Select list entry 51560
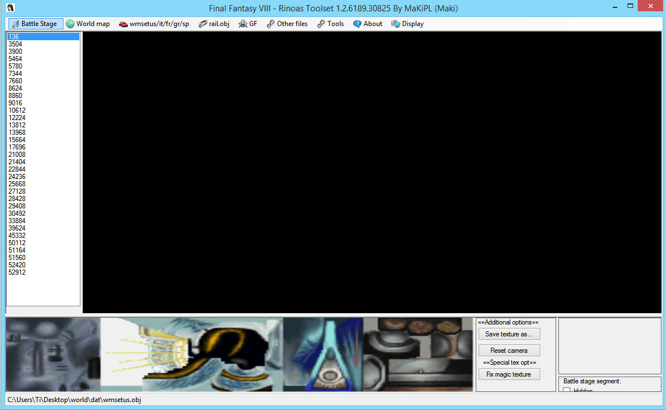Image resolution: width=666 pixels, height=410 pixels. coord(43,258)
